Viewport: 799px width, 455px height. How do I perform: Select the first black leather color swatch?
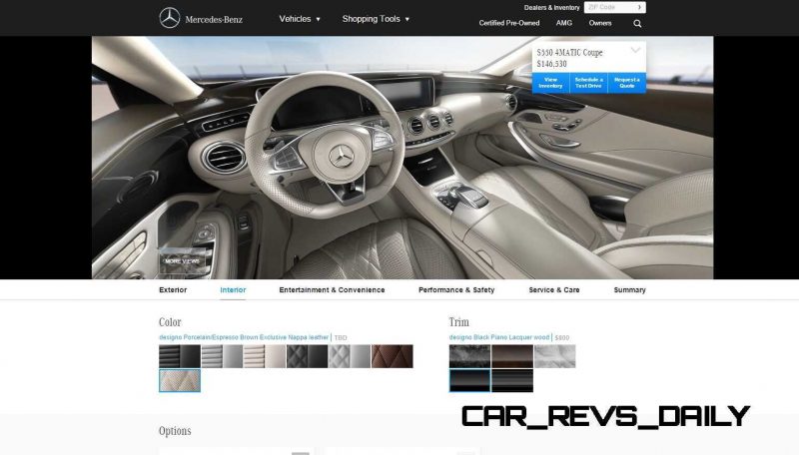pos(180,356)
